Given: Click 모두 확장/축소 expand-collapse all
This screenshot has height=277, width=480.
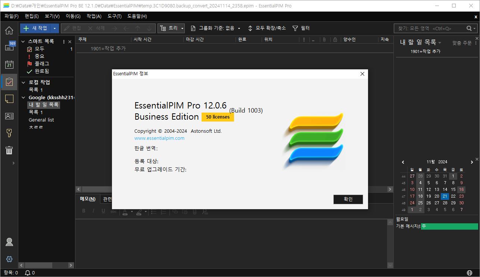Looking at the screenshot, I should 267,28.
